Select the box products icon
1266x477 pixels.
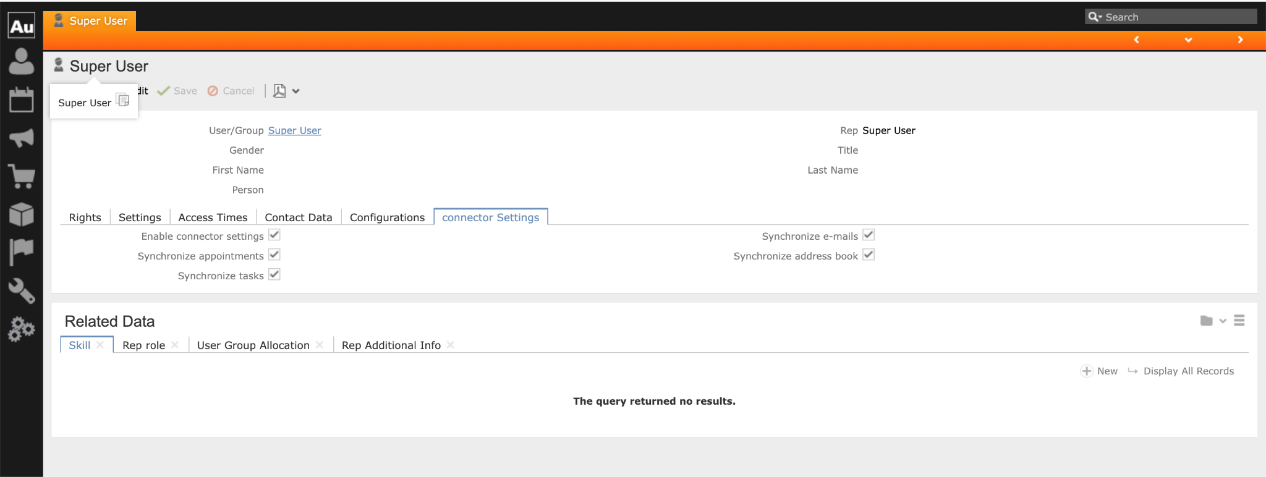click(x=21, y=214)
